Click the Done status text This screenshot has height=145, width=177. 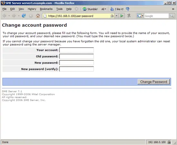click(x=5, y=142)
